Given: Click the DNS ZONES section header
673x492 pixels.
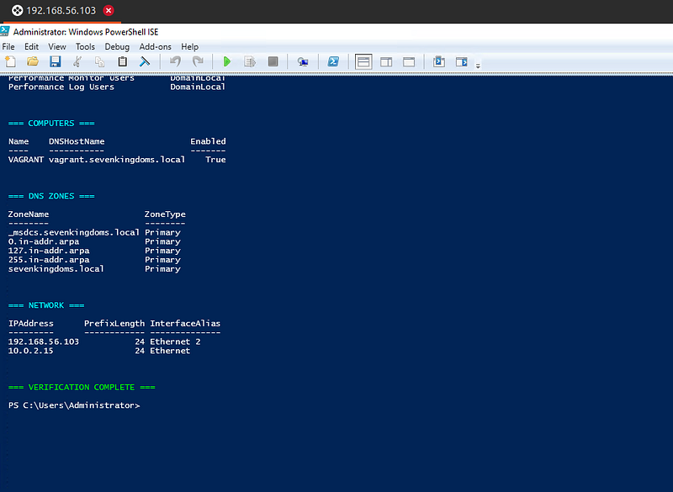Looking at the screenshot, I should 51,196.
